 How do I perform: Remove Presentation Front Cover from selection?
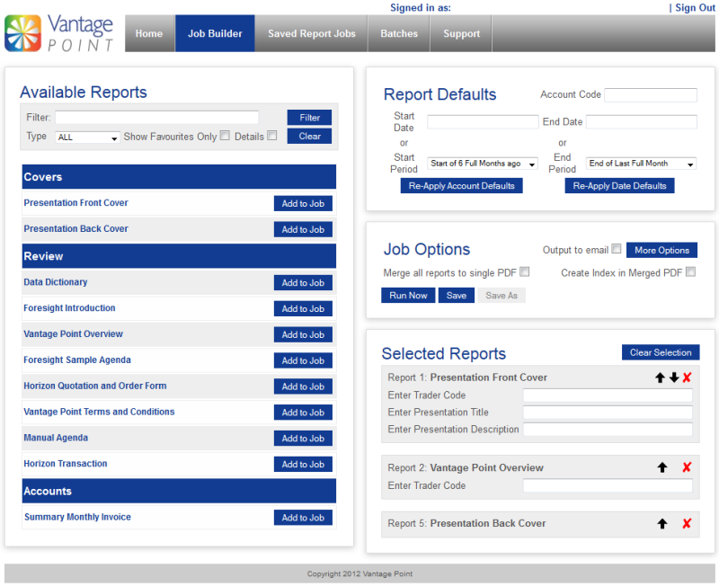click(x=688, y=378)
